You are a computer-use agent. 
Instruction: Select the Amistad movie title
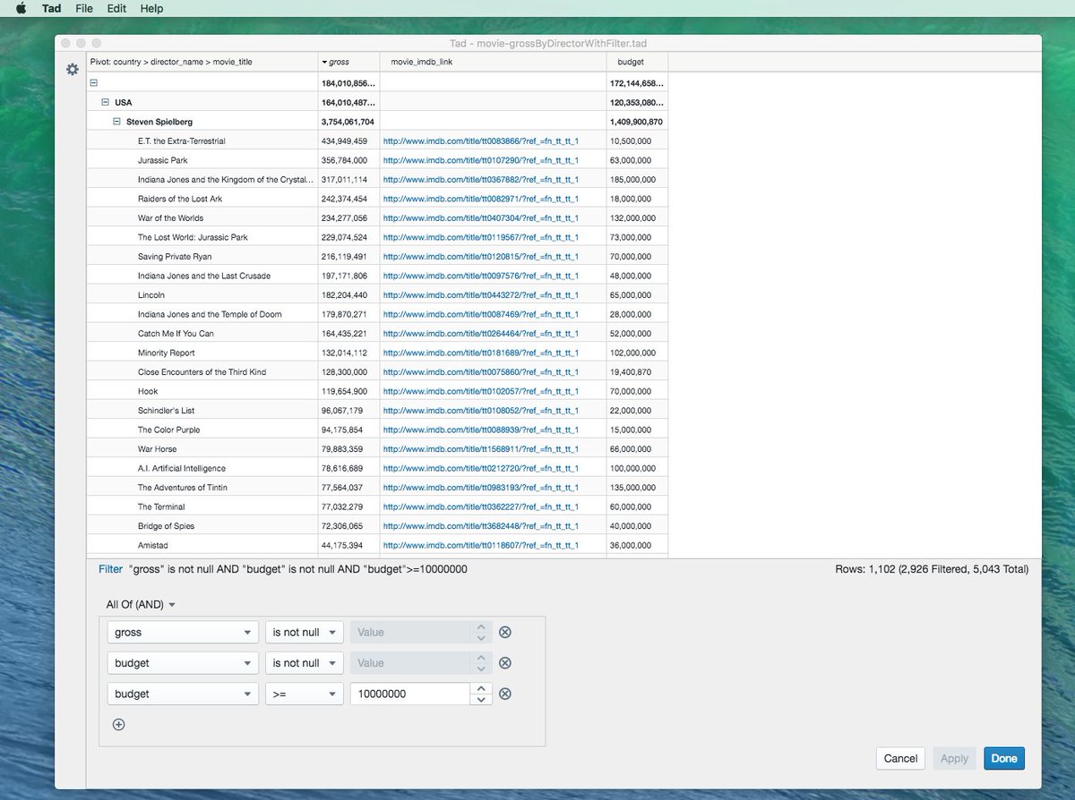(x=153, y=545)
